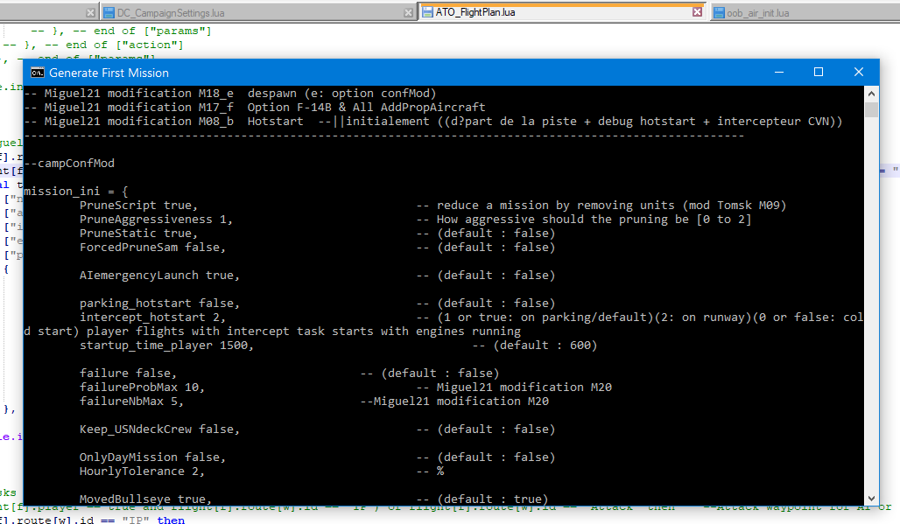Click 'AIemergencyLaunch true,' in the console

159,276
